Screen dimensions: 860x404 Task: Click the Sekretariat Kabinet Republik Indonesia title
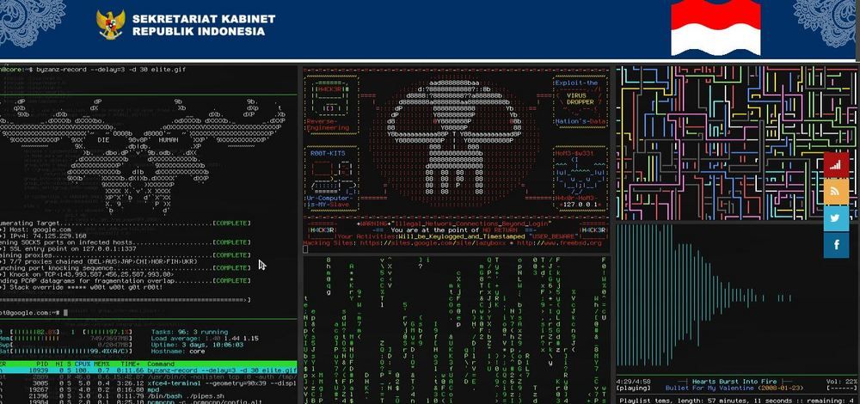[204, 25]
